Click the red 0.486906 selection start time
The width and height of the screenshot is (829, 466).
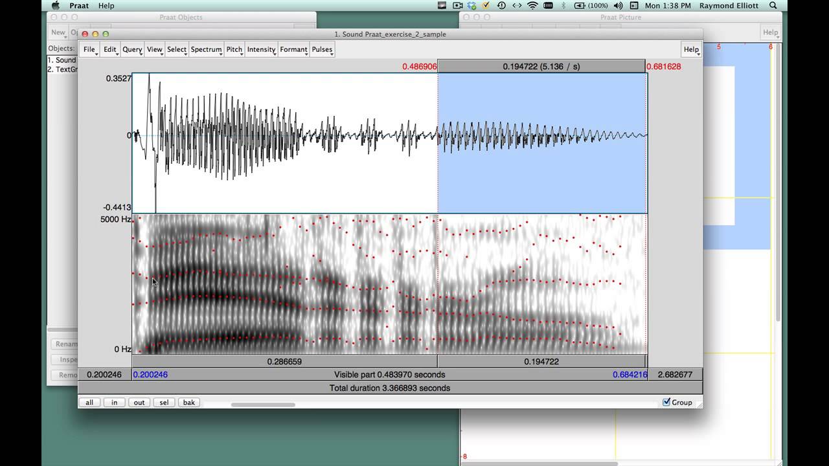[x=419, y=66]
